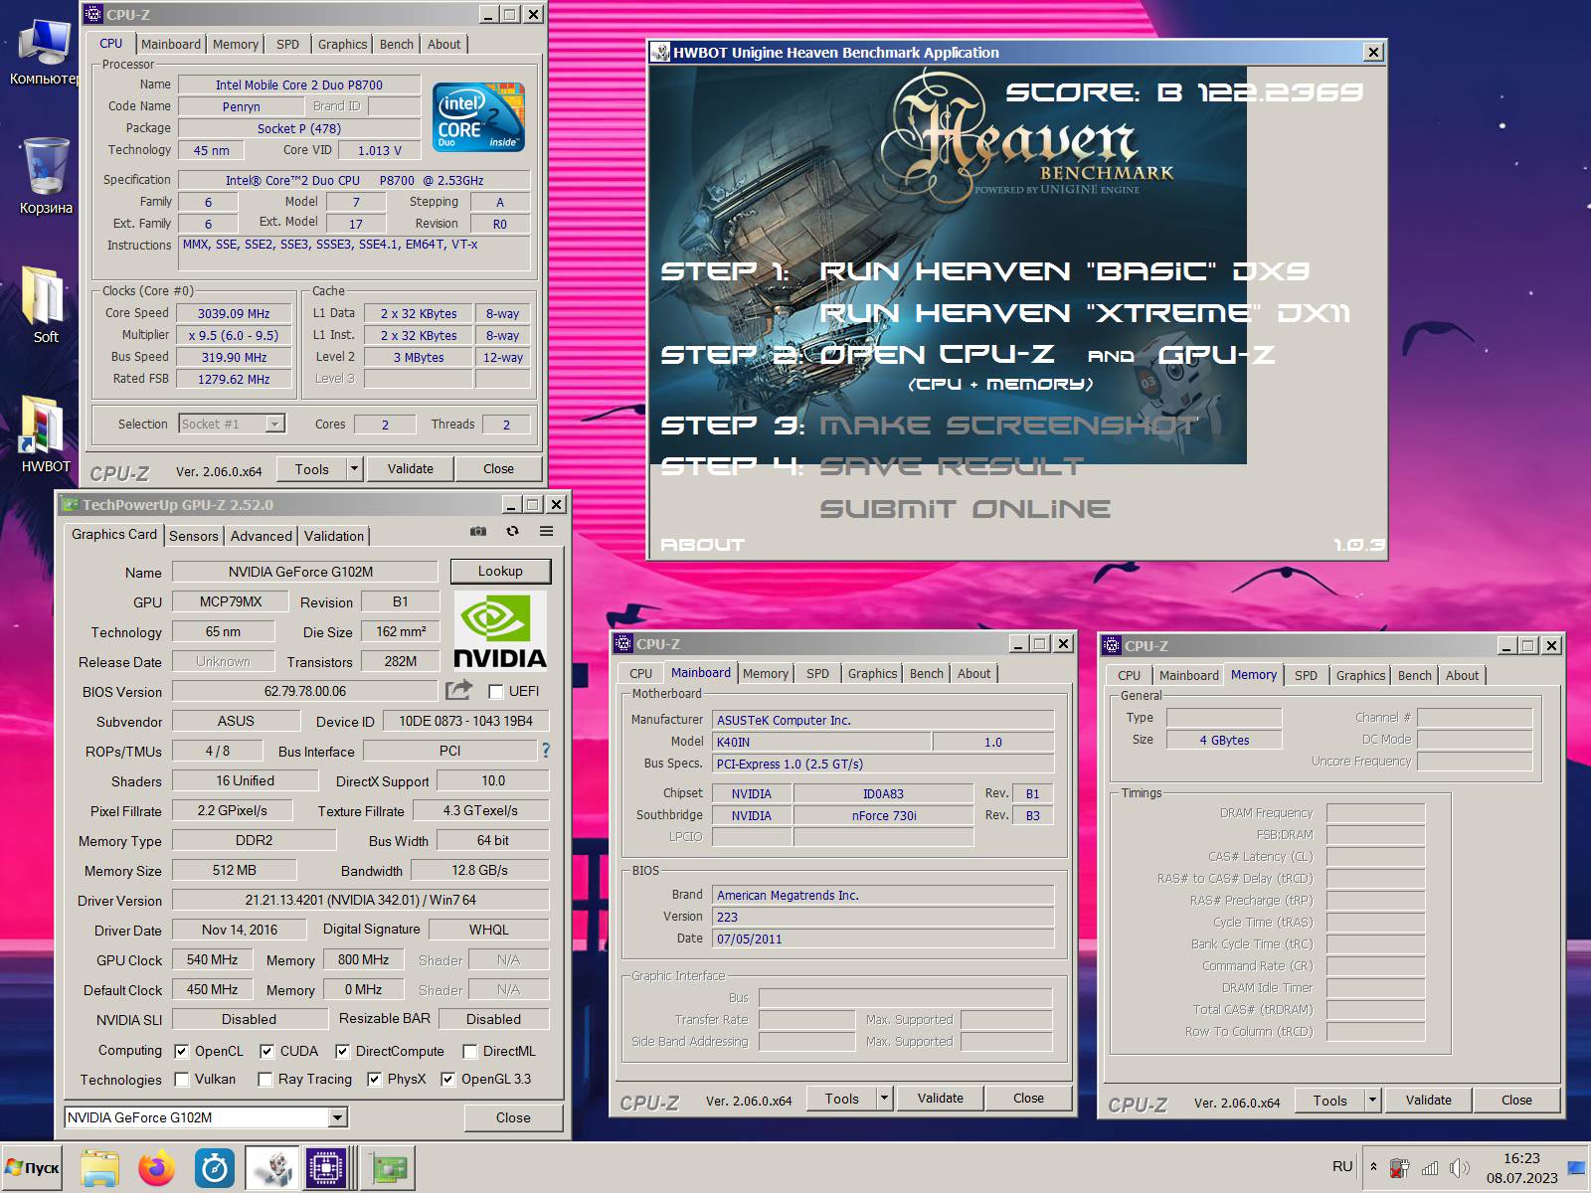Click the Intel Core 2 Duo badge
This screenshot has height=1193, width=1591.
(x=479, y=117)
